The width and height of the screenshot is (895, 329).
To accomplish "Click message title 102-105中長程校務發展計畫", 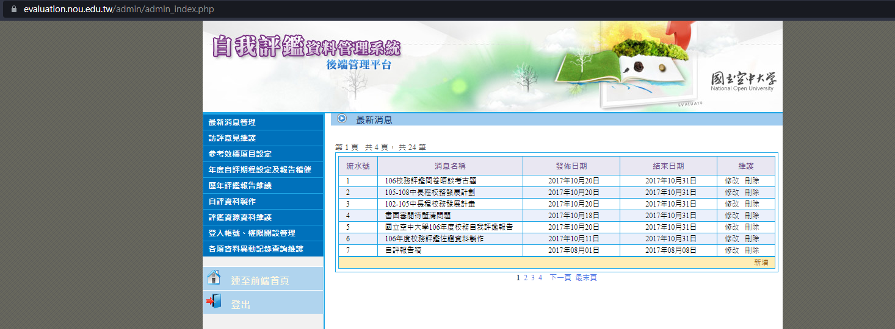I will 430,204.
